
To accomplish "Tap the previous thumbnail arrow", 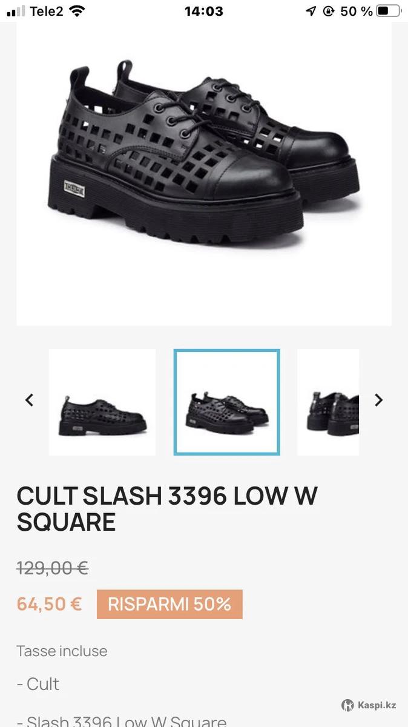I will point(29,400).
